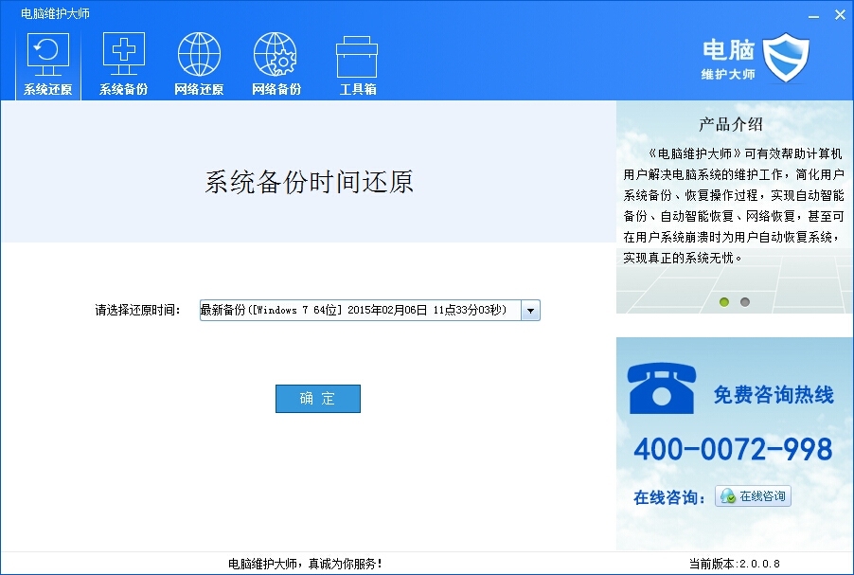Open the 系统备份 system backup tab
854x575 pixels.
pyautogui.click(x=124, y=64)
